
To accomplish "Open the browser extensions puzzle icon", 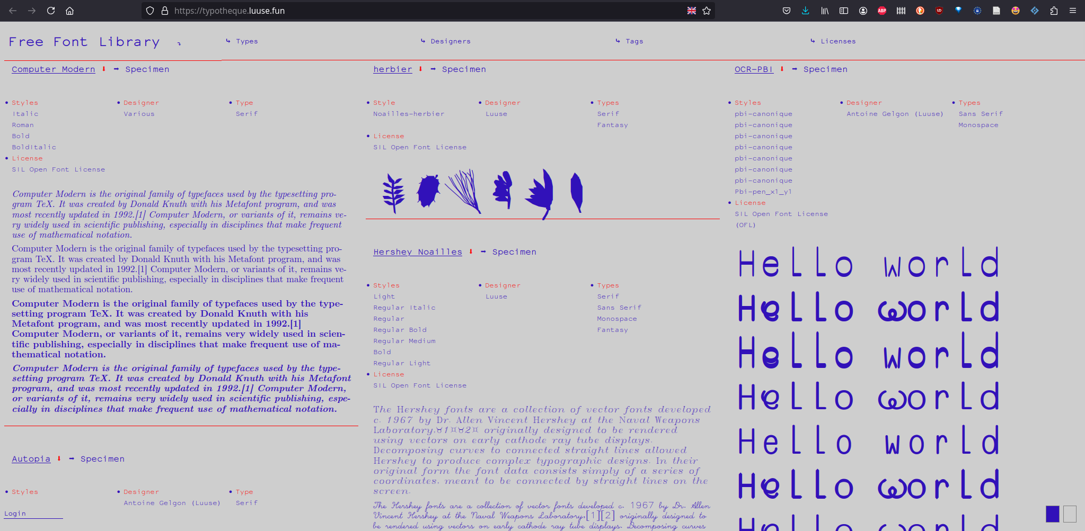I will [x=1054, y=11].
